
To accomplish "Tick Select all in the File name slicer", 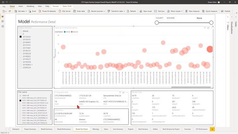I will [x=20, y=95].
